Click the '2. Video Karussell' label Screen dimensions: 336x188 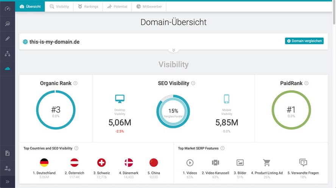[215, 173]
